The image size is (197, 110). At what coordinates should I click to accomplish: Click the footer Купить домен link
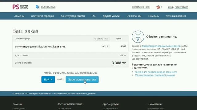19,108
